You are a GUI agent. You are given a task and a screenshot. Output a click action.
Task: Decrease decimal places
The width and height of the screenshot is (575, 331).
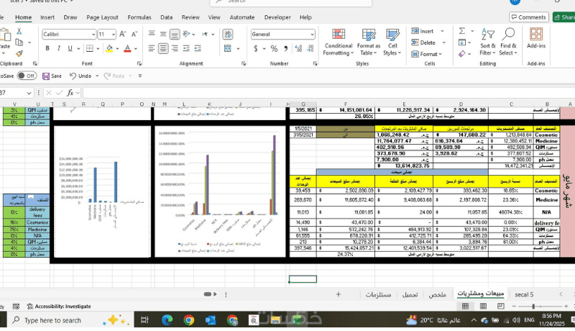pyautogui.click(x=310, y=48)
